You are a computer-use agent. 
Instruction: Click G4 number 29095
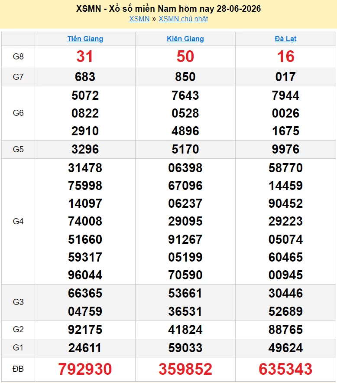(x=185, y=221)
